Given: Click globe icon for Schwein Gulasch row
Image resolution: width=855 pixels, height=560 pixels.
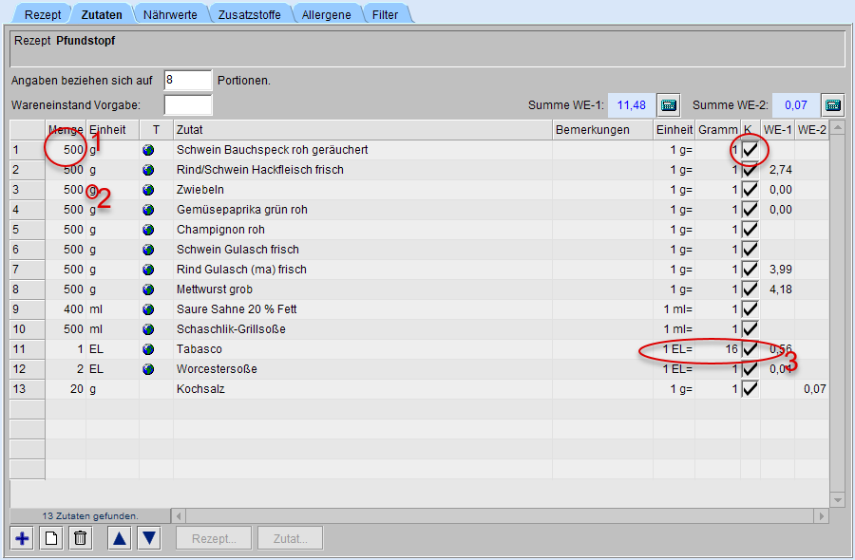Looking at the screenshot, I should [x=148, y=250].
